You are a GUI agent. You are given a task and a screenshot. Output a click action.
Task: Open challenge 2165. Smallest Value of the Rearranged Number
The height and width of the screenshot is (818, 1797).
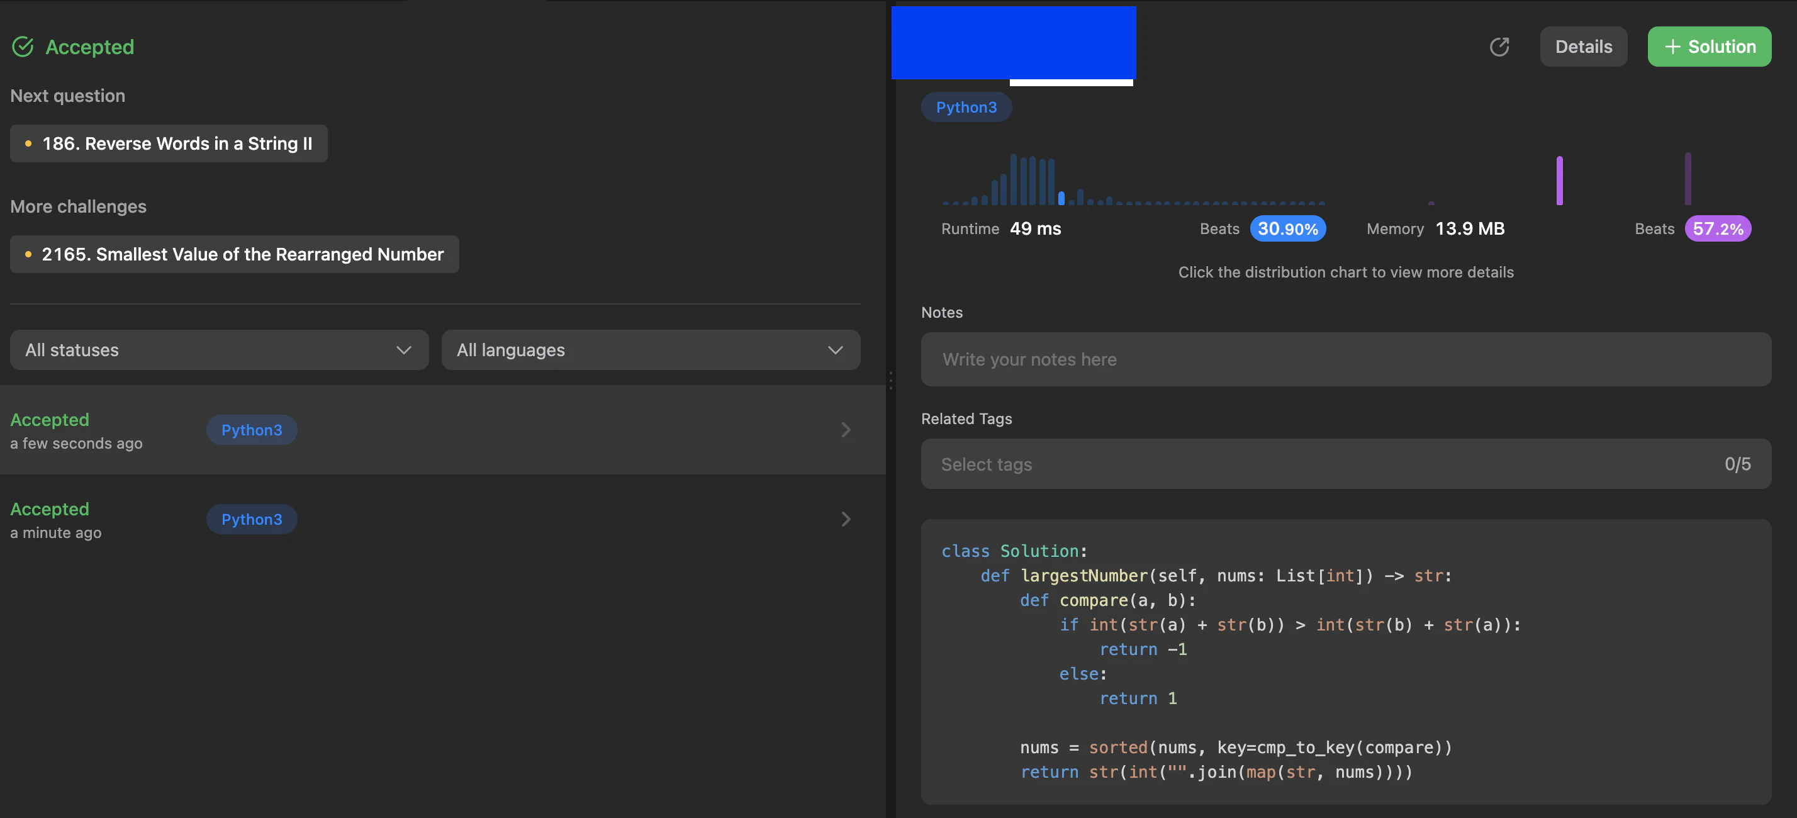tap(235, 255)
